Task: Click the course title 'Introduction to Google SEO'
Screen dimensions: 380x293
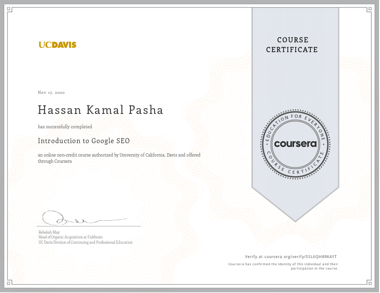Action: [x=84, y=141]
